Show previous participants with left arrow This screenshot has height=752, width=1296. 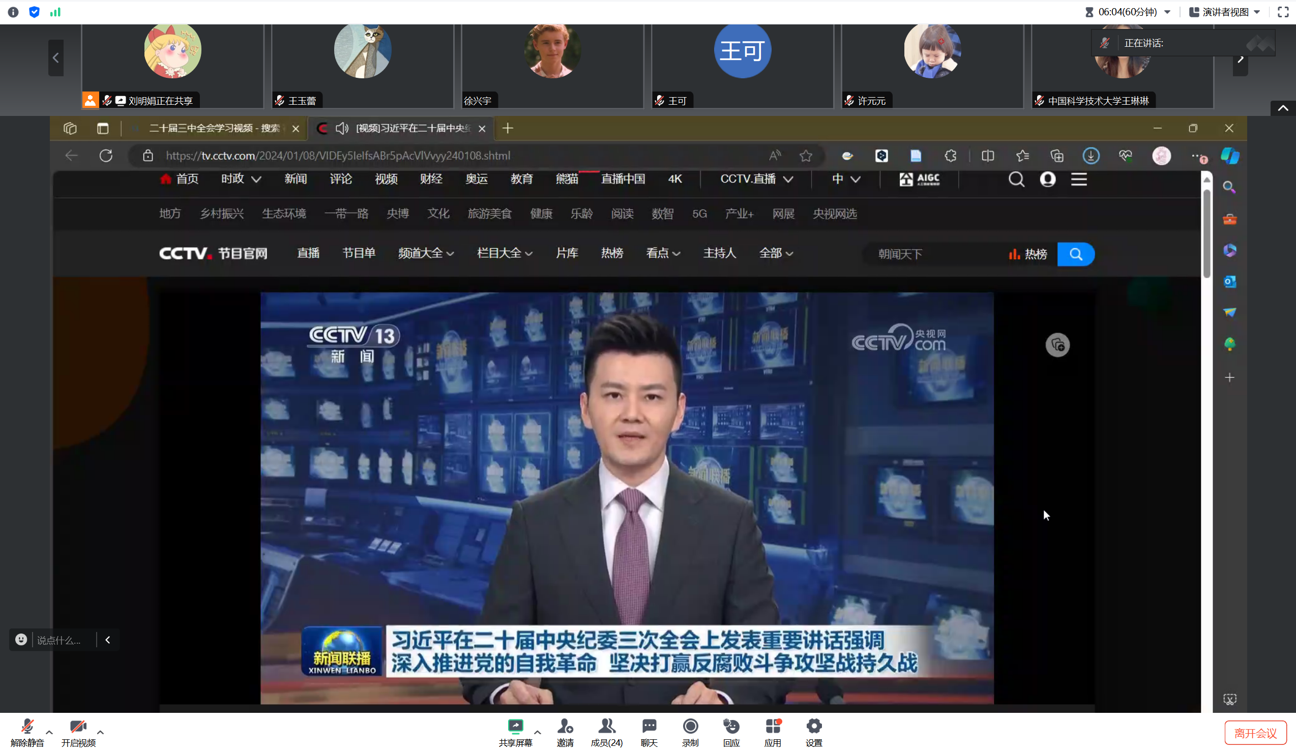click(55, 57)
